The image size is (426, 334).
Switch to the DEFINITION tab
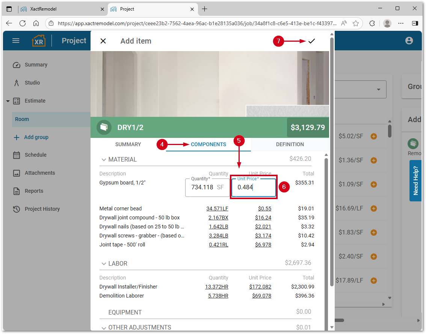click(290, 144)
